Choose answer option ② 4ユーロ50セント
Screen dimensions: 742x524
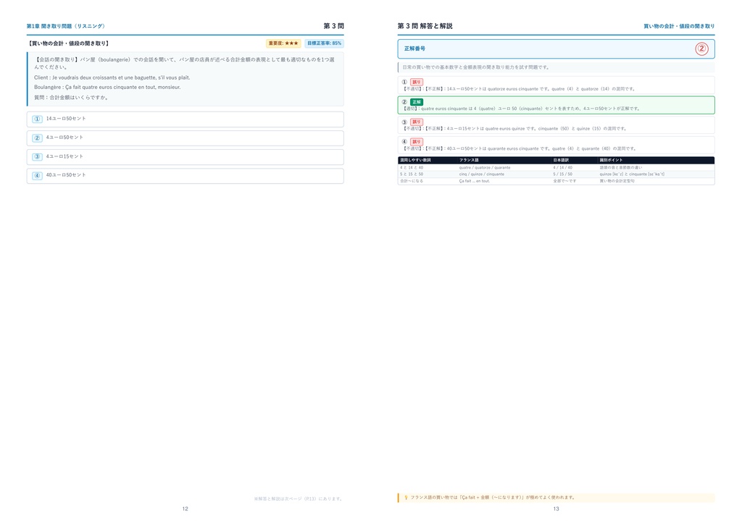(x=185, y=138)
